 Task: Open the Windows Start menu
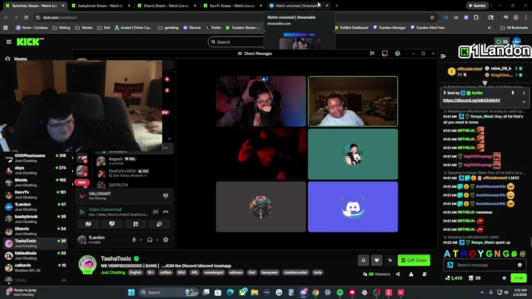(x=131, y=292)
